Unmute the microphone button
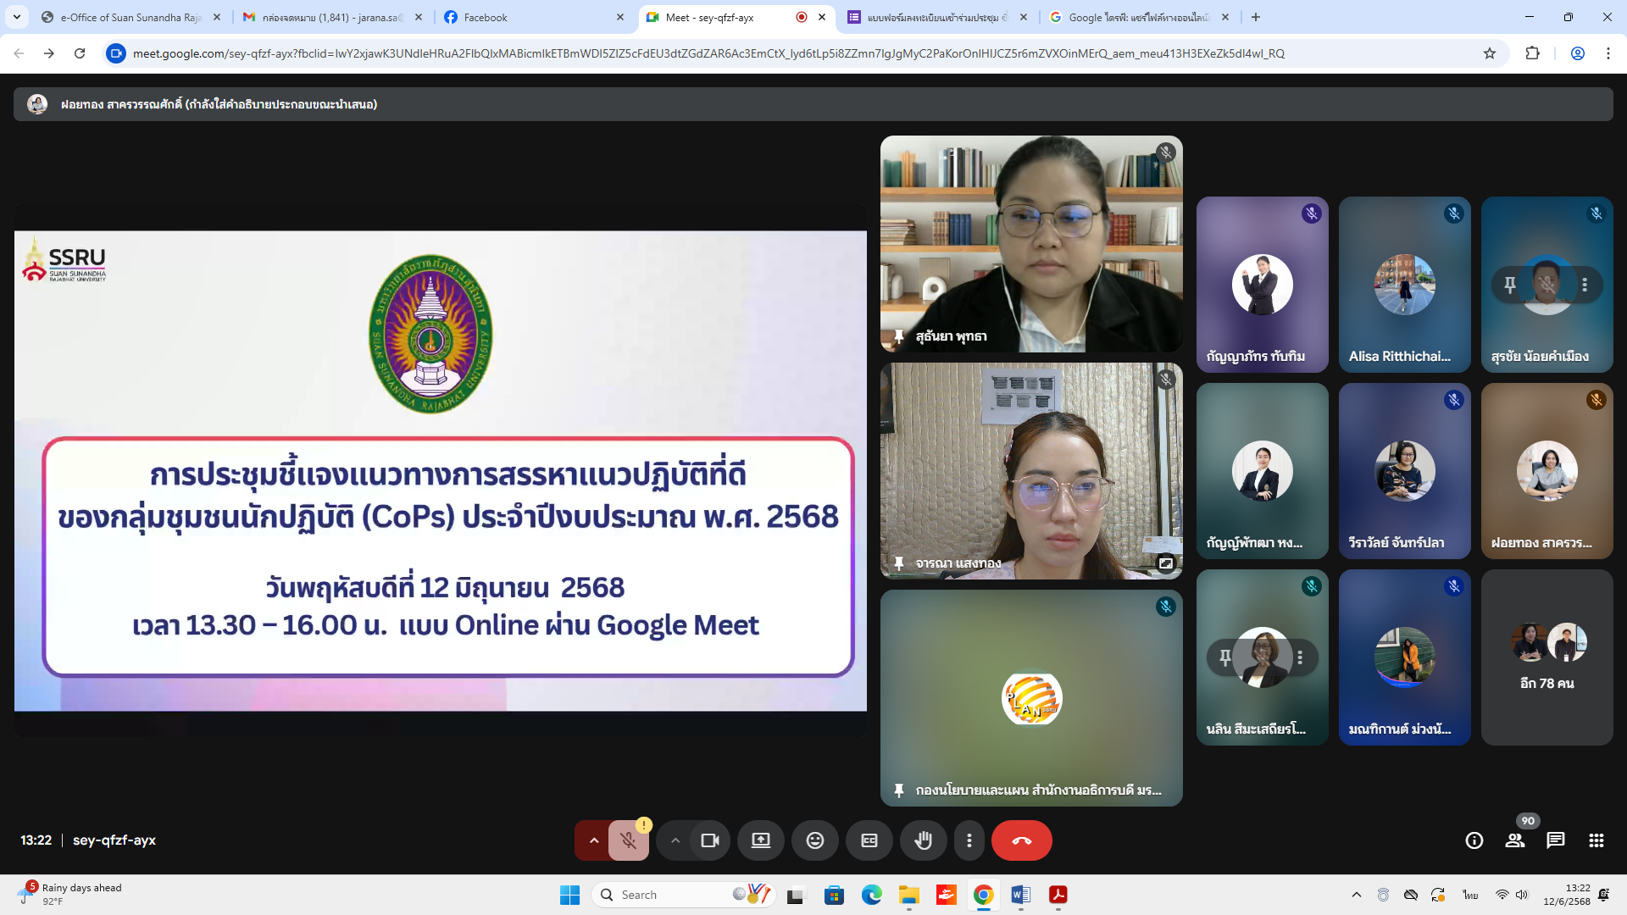 (628, 840)
